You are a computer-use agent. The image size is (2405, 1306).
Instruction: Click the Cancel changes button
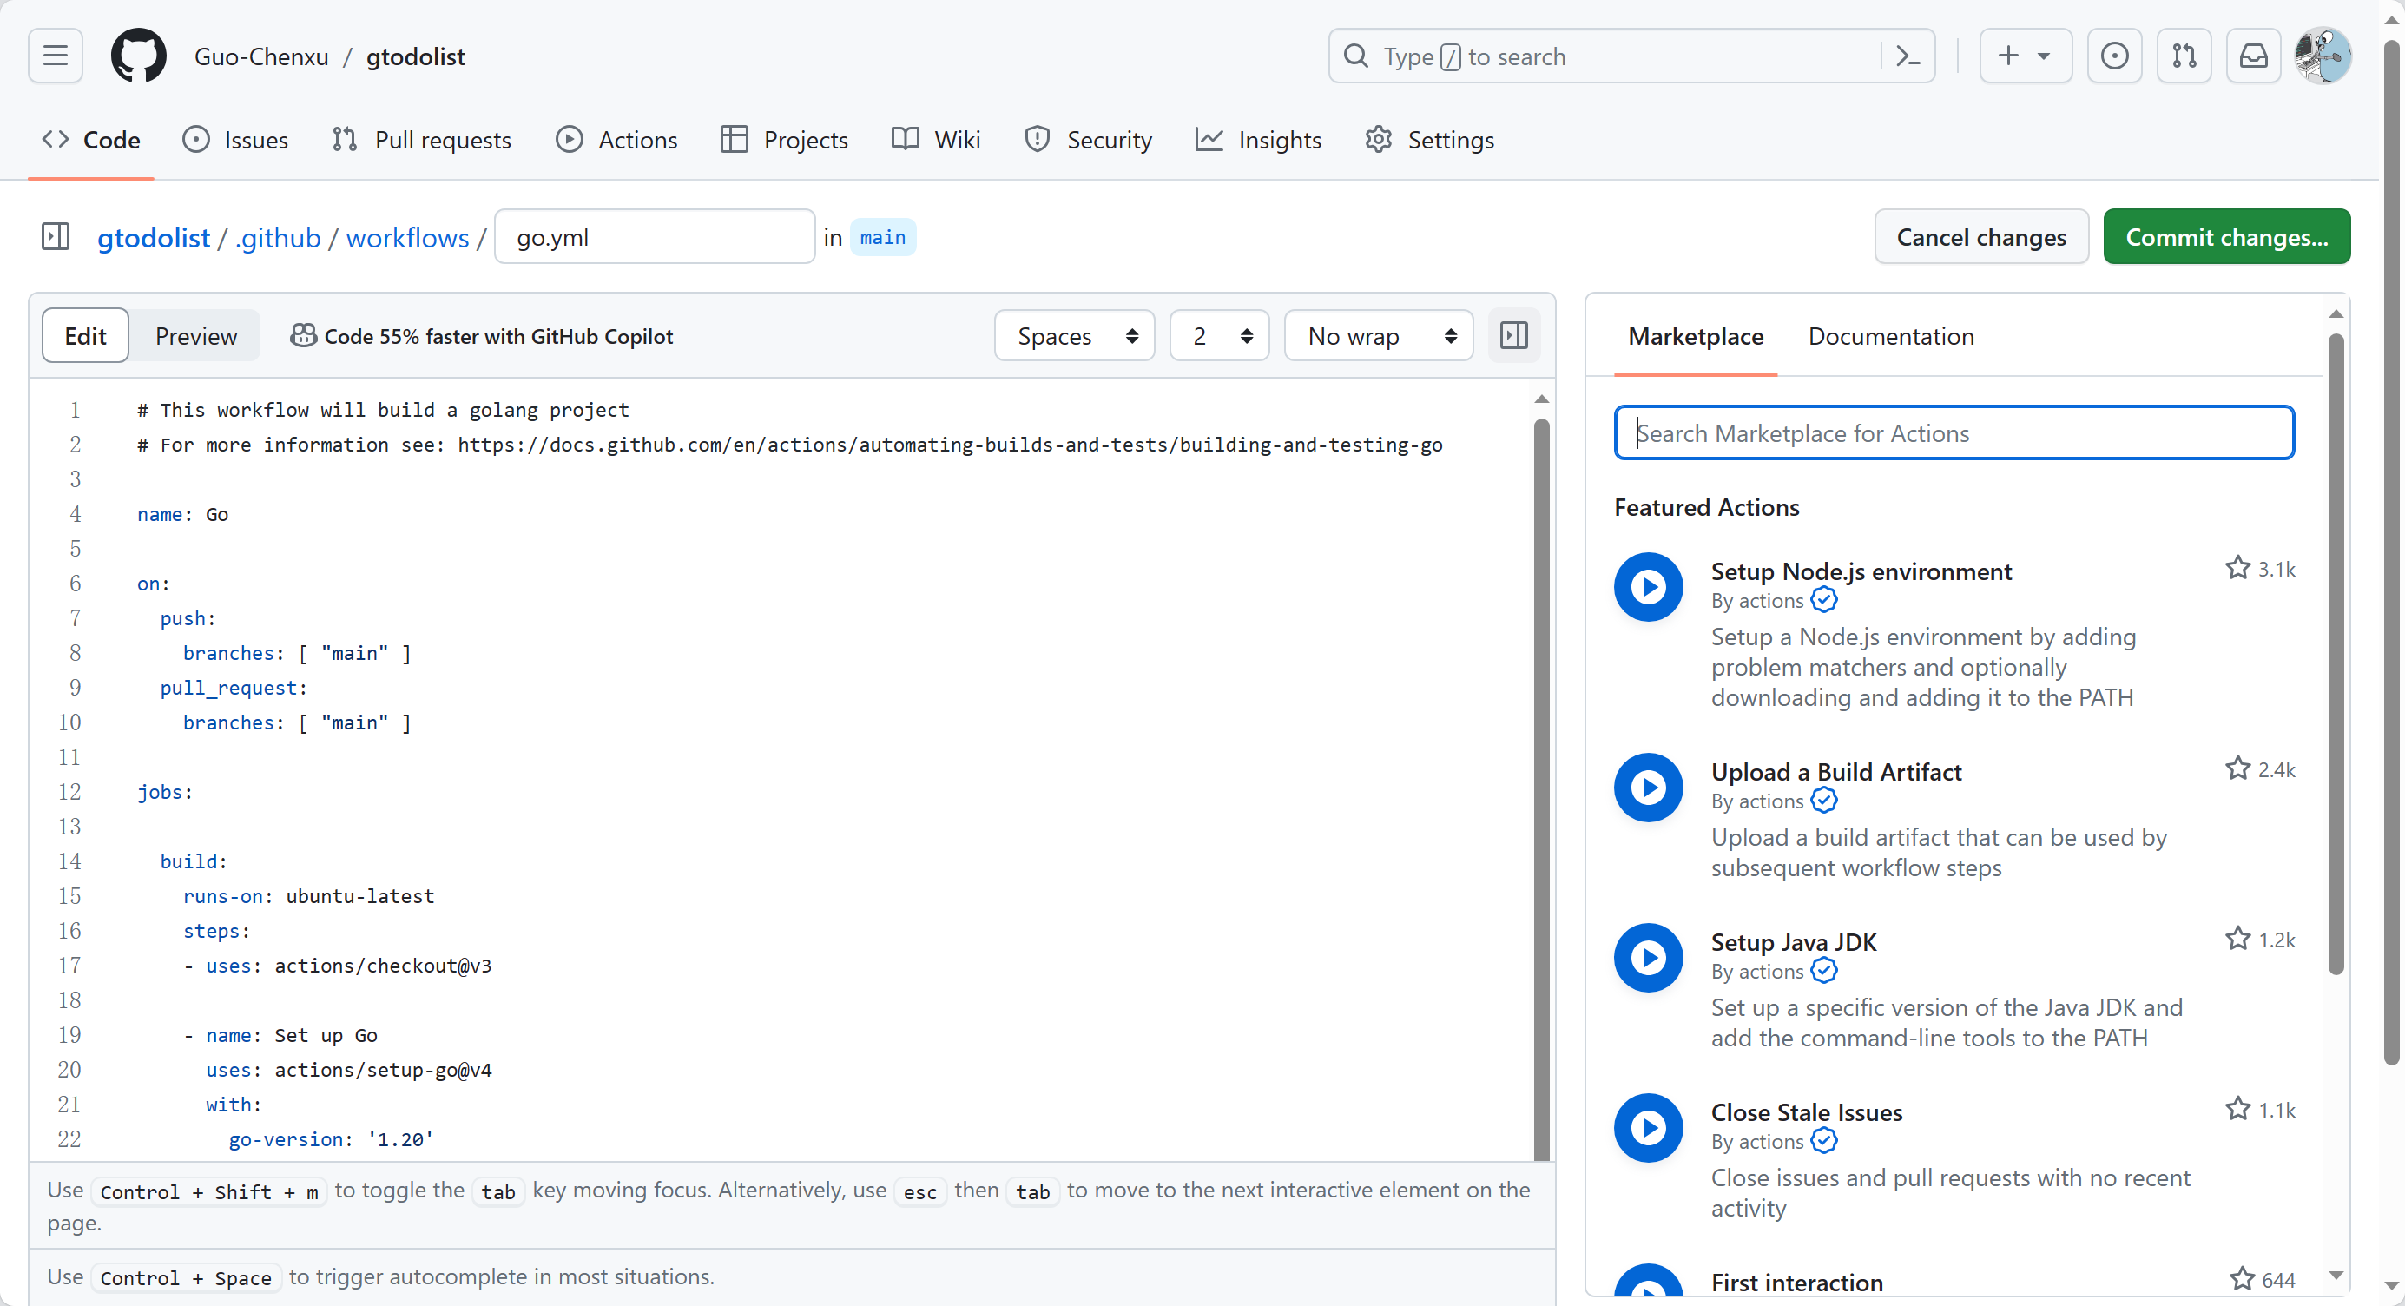pyautogui.click(x=1981, y=236)
